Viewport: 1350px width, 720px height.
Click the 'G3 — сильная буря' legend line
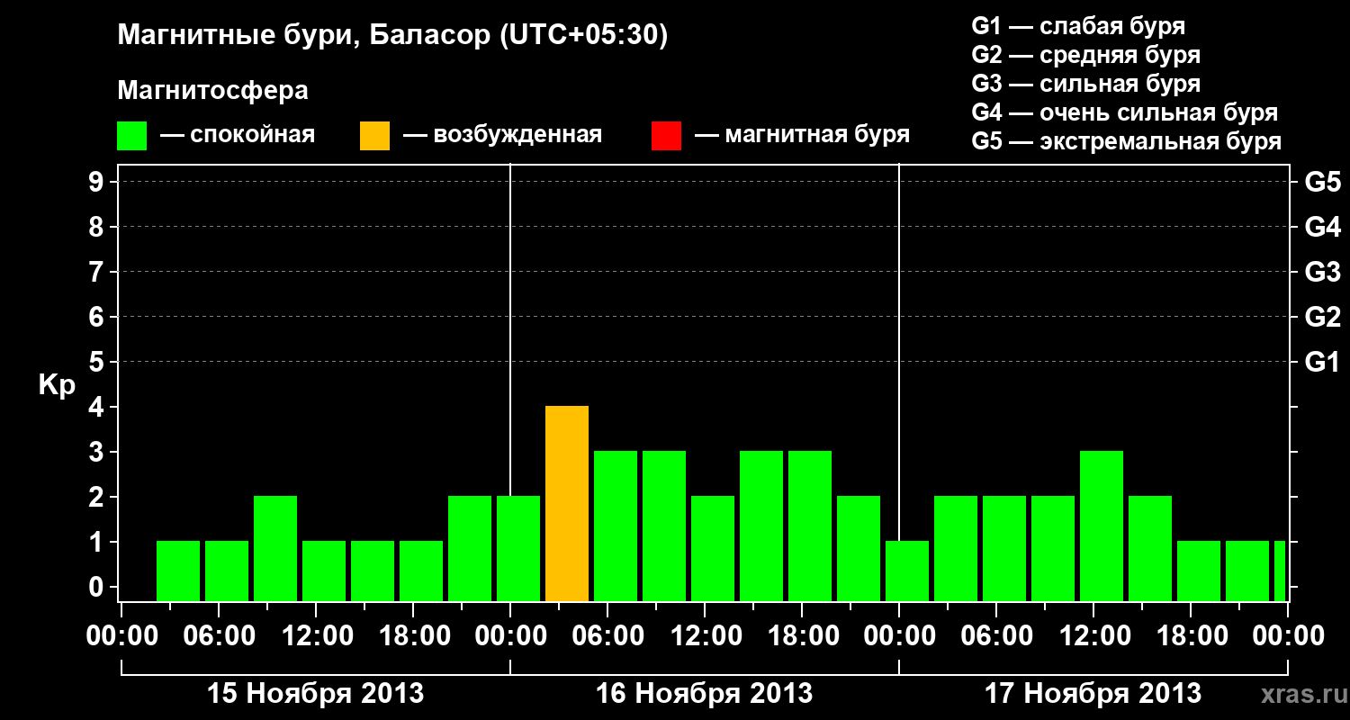[x=1086, y=84]
